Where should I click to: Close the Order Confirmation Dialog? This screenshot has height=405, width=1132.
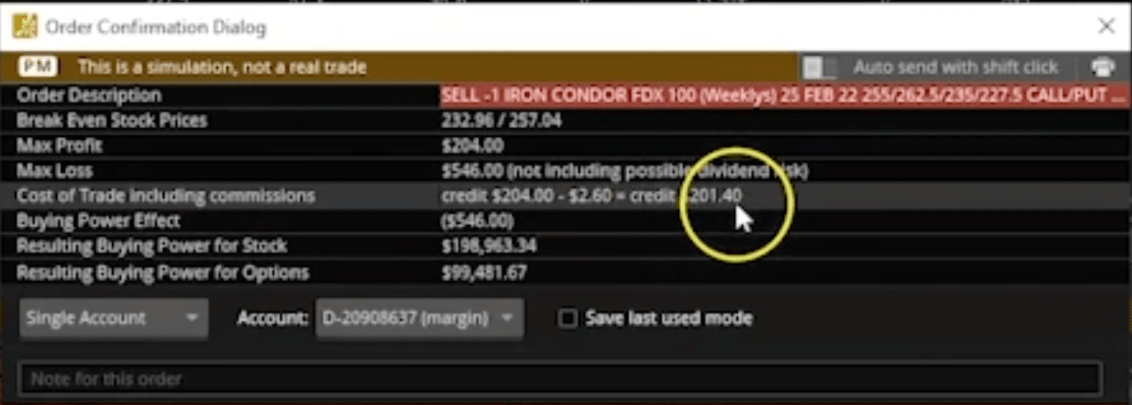(1106, 27)
